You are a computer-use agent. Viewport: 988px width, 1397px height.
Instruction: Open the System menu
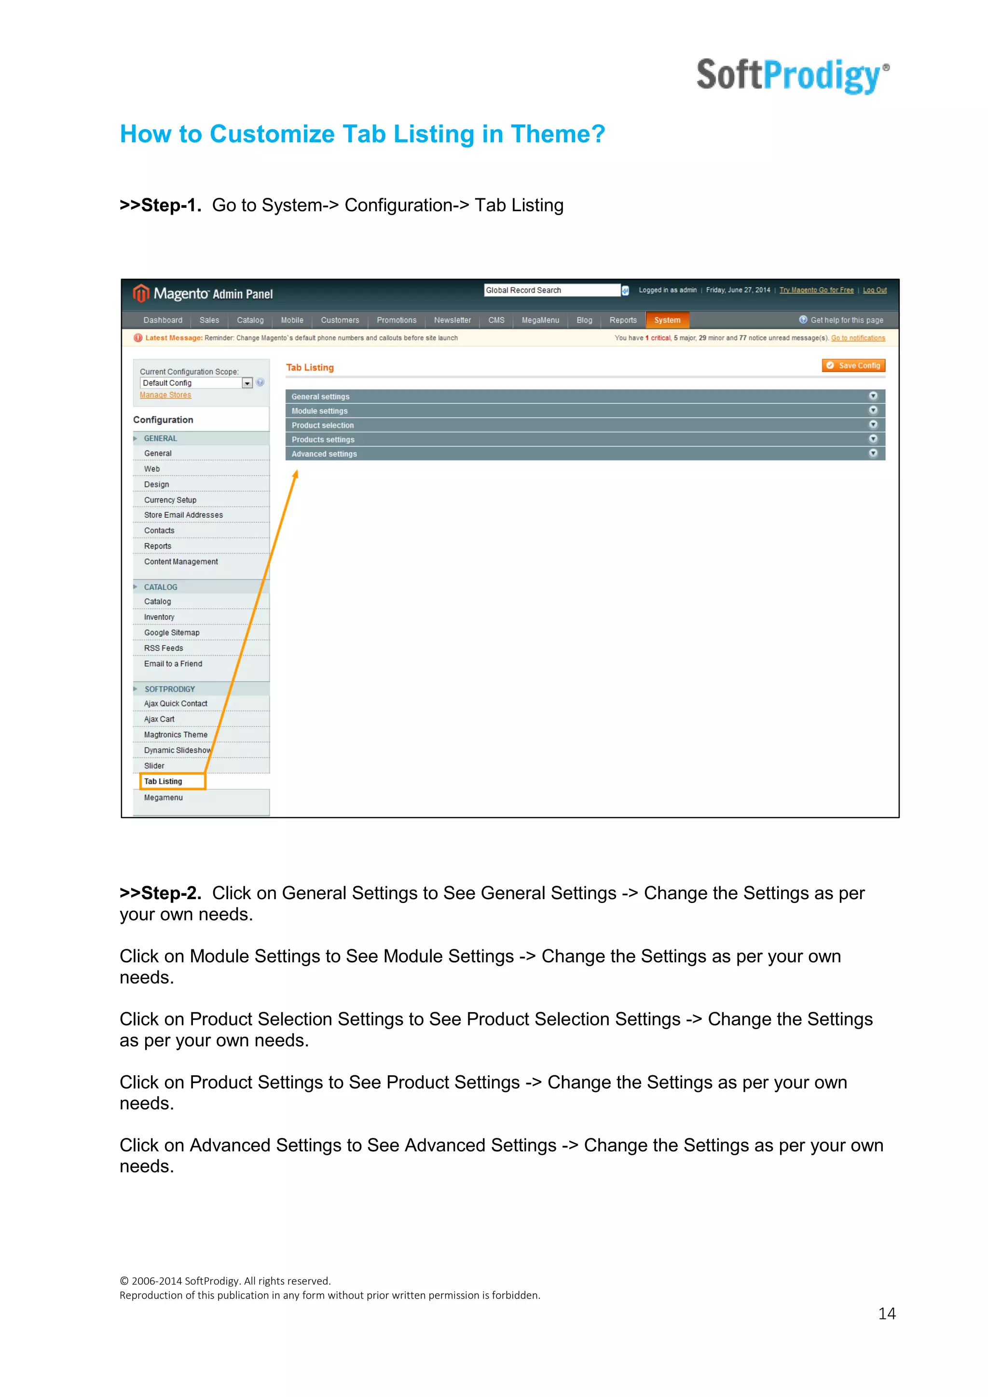click(x=667, y=320)
